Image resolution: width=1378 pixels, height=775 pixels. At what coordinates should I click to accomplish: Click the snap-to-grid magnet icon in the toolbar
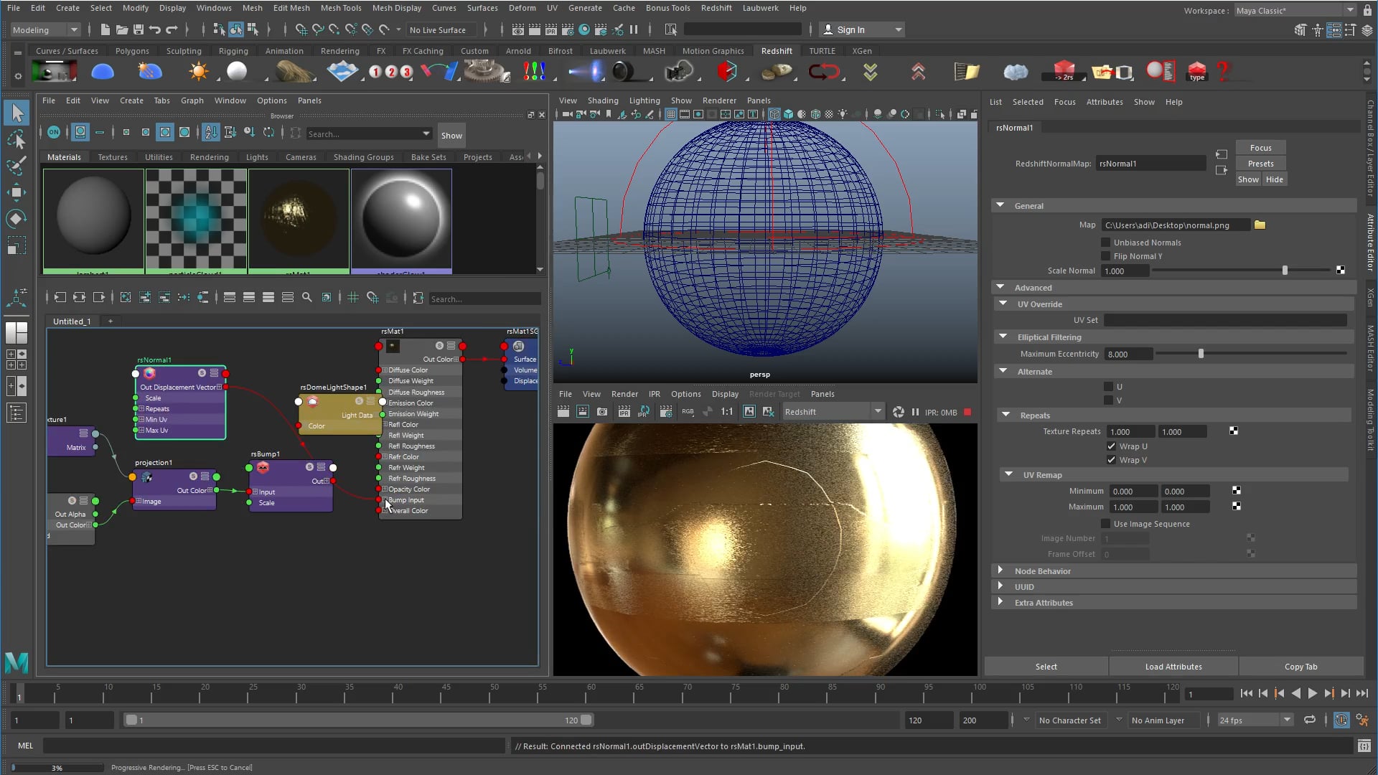301,29
